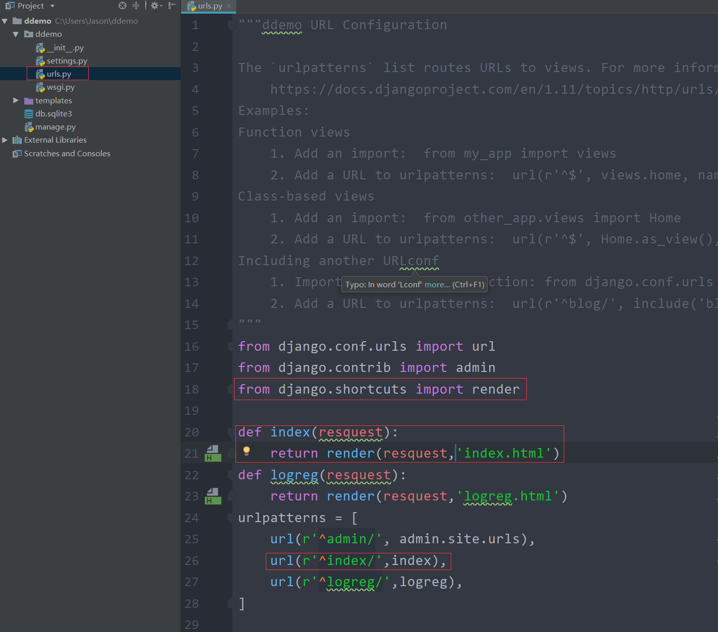Select wsgi.py in the project tree

click(55, 87)
